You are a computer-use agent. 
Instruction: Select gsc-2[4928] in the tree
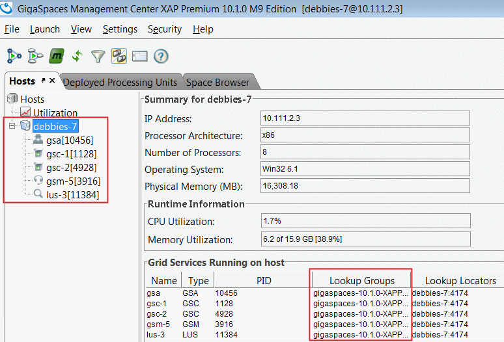tap(72, 168)
